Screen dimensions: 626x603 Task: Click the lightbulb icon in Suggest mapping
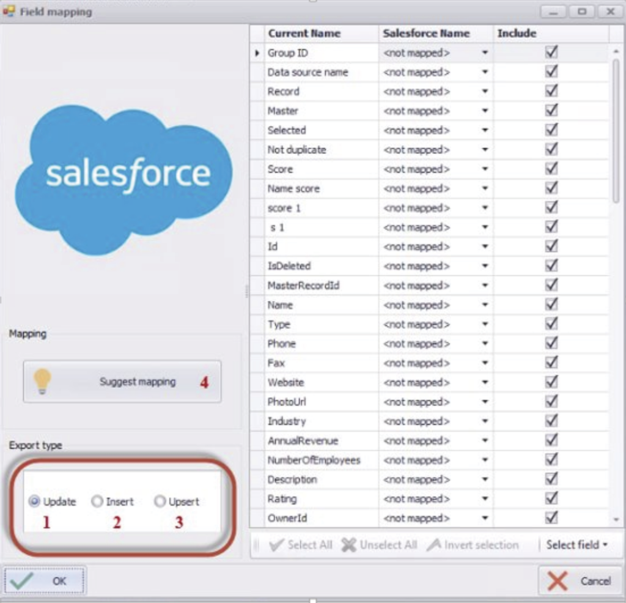point(42,382)
